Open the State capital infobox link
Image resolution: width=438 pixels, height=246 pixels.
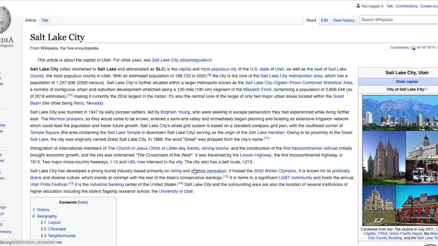407,82
